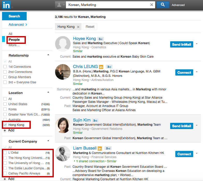Viewport: 203px width, 181px height.
Task: Click the 3rd degree badge beside Sujin Kim
Action: click(95, 120)
